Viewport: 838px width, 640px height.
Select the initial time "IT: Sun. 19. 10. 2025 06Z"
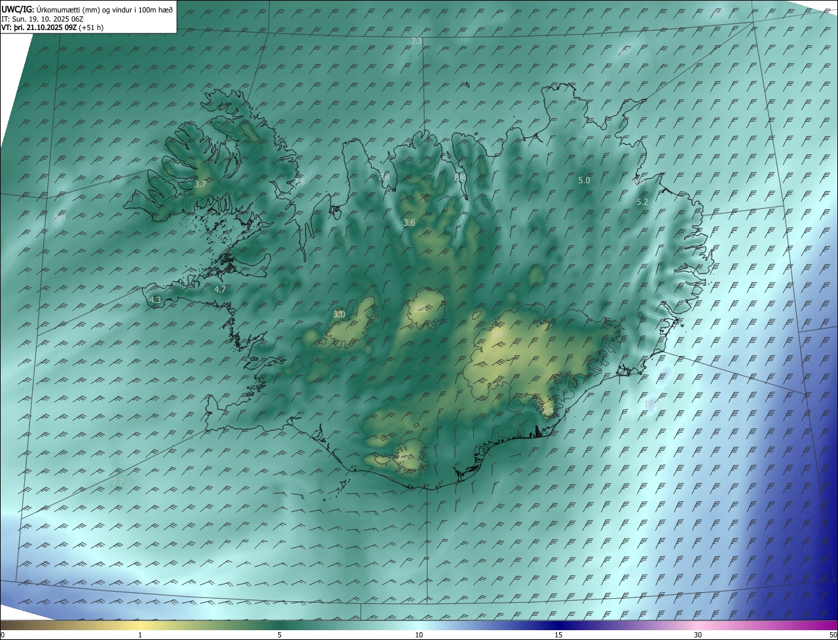pyautogui.click(x=42, y=18)
